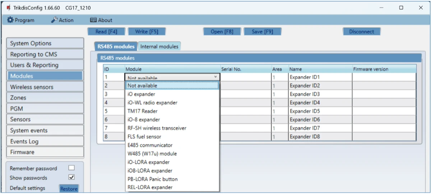Click the About book icon
The image size is (431, 194).
93,20
